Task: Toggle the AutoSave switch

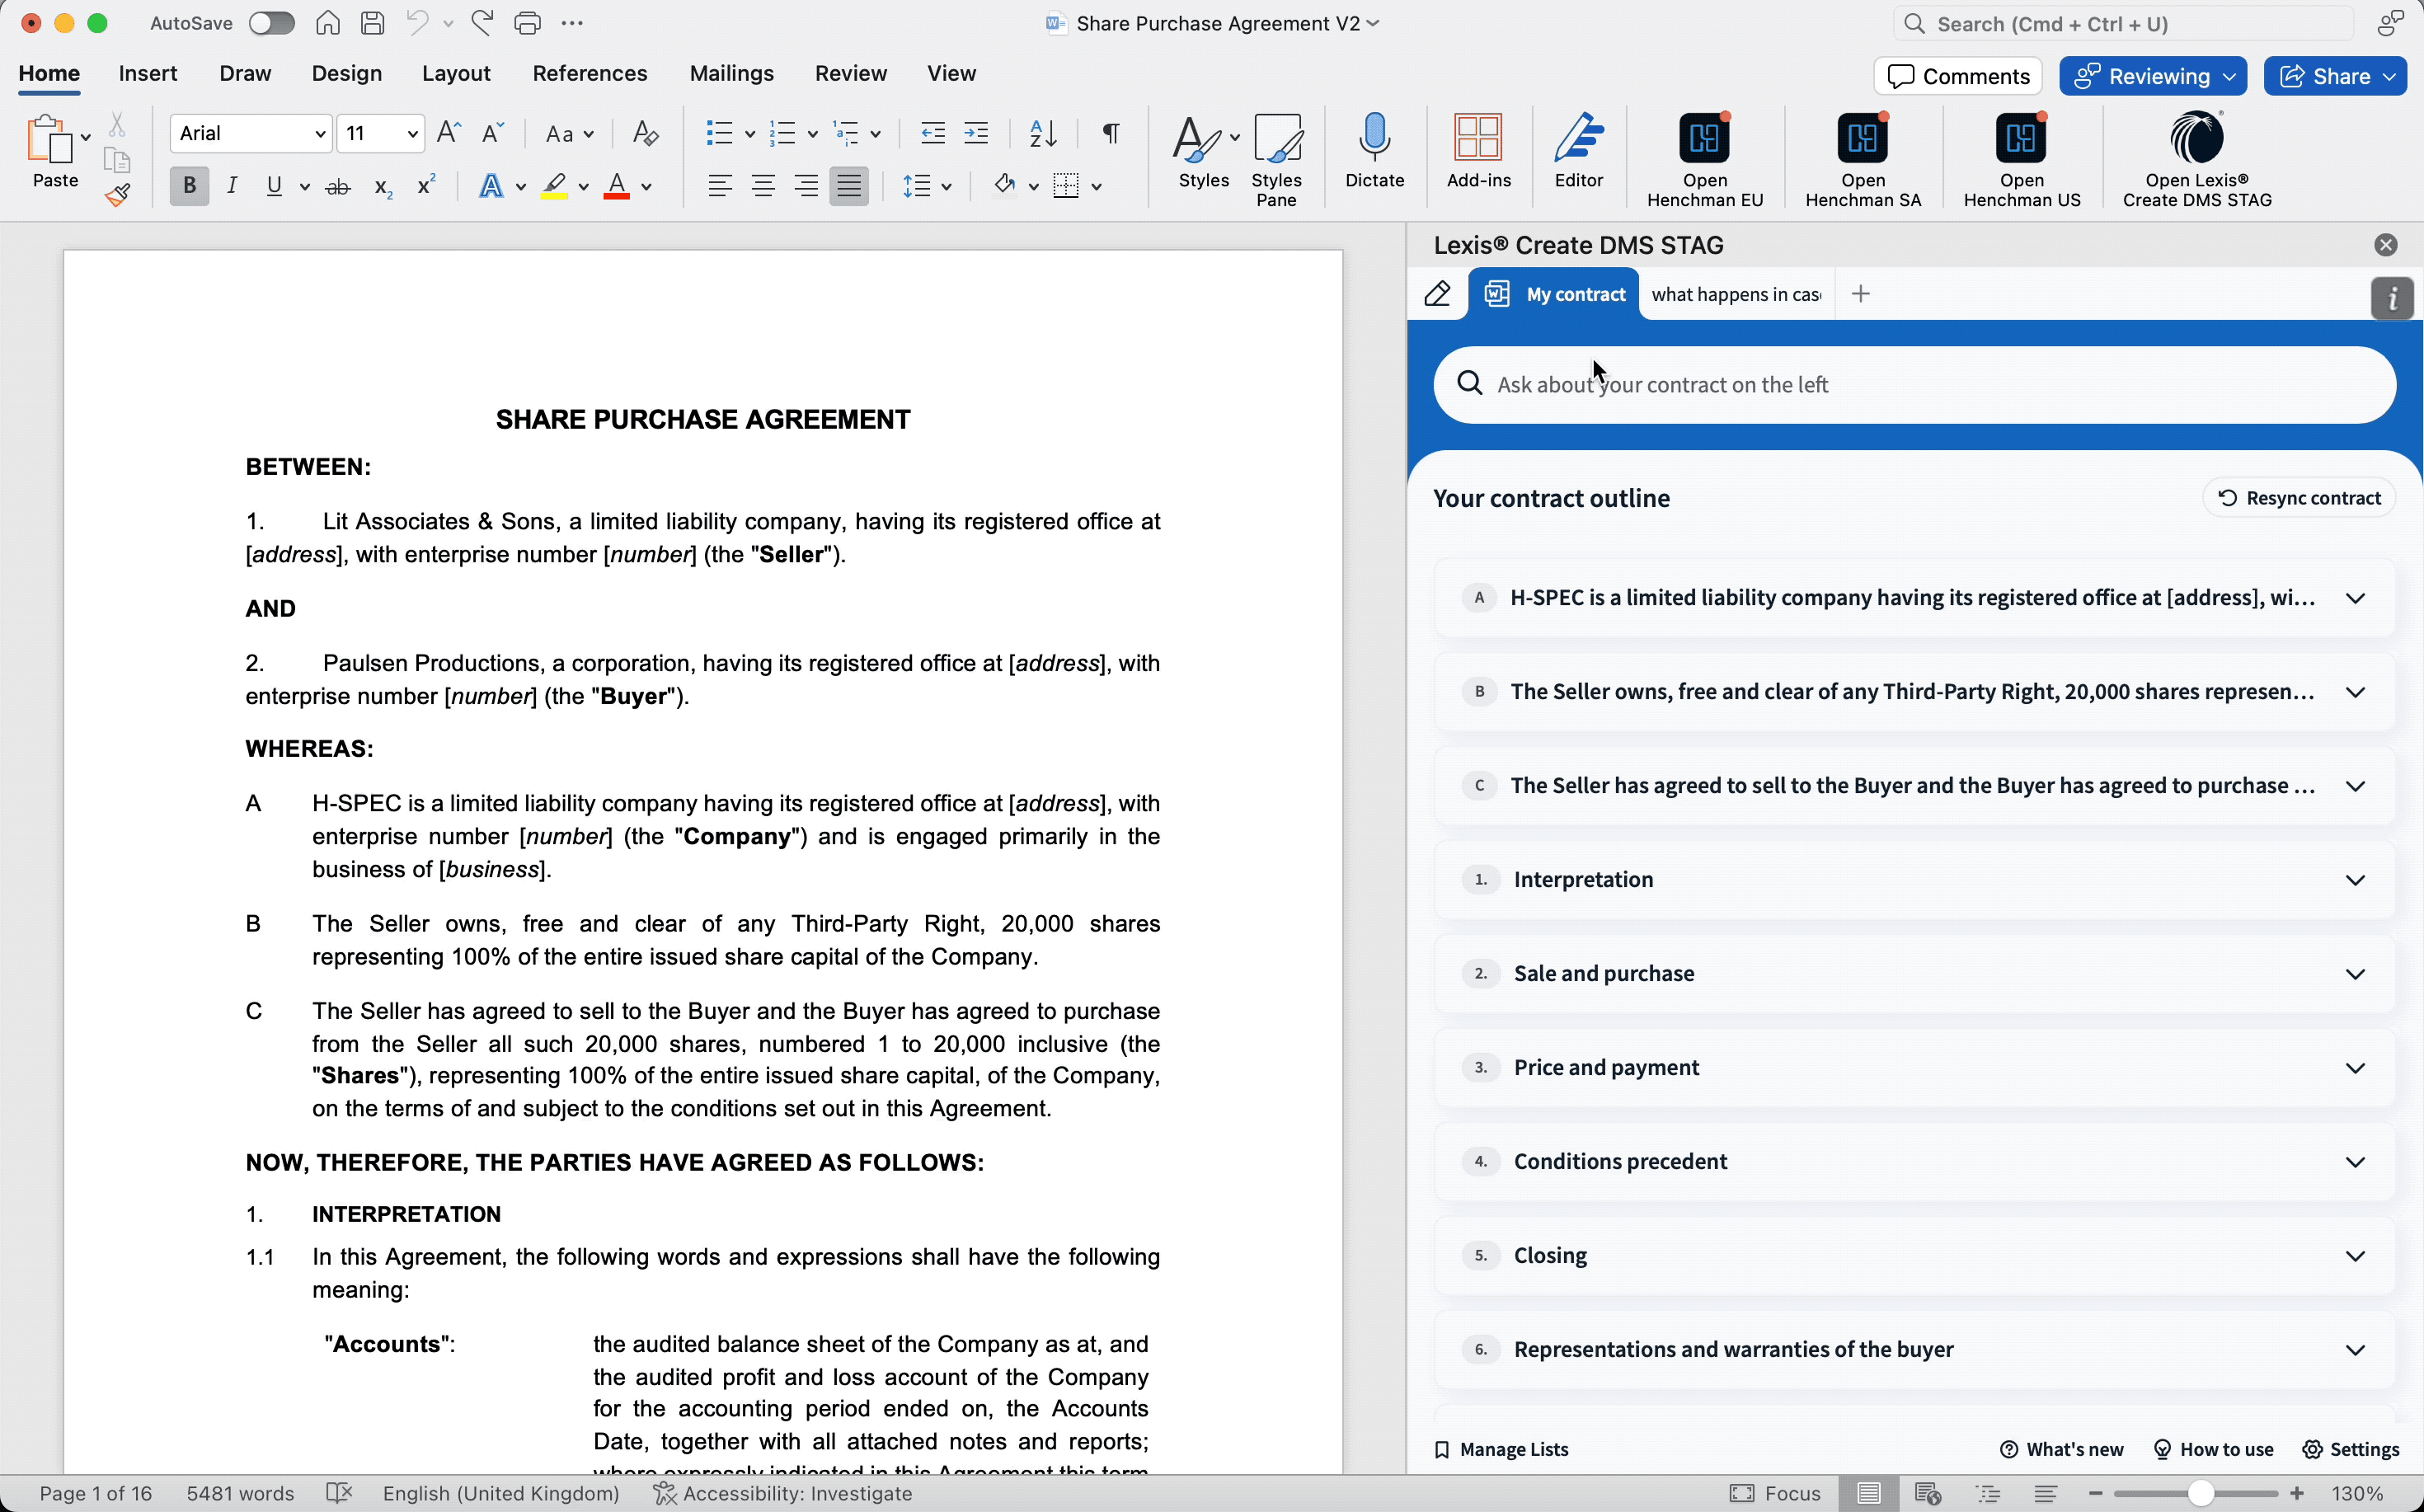Action: click(271, 23)
